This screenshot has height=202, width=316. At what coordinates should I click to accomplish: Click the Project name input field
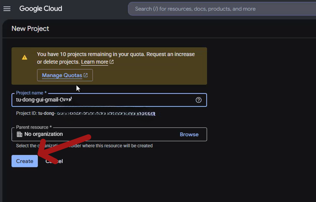(x=109, y=100)
